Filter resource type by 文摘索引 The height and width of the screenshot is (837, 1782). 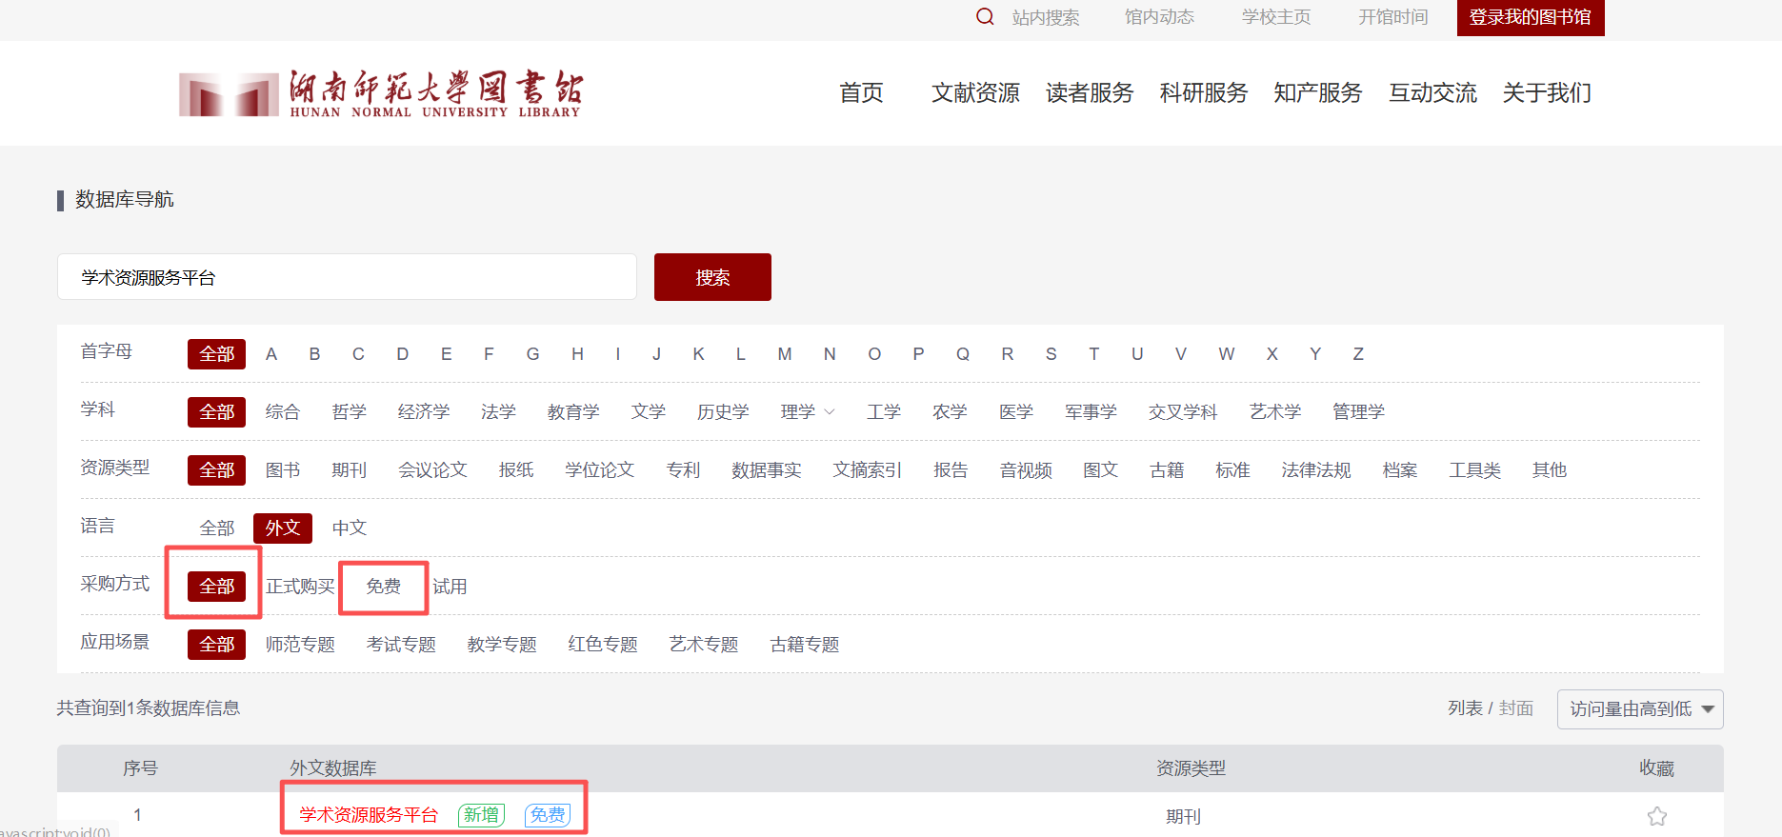(867, 470)
